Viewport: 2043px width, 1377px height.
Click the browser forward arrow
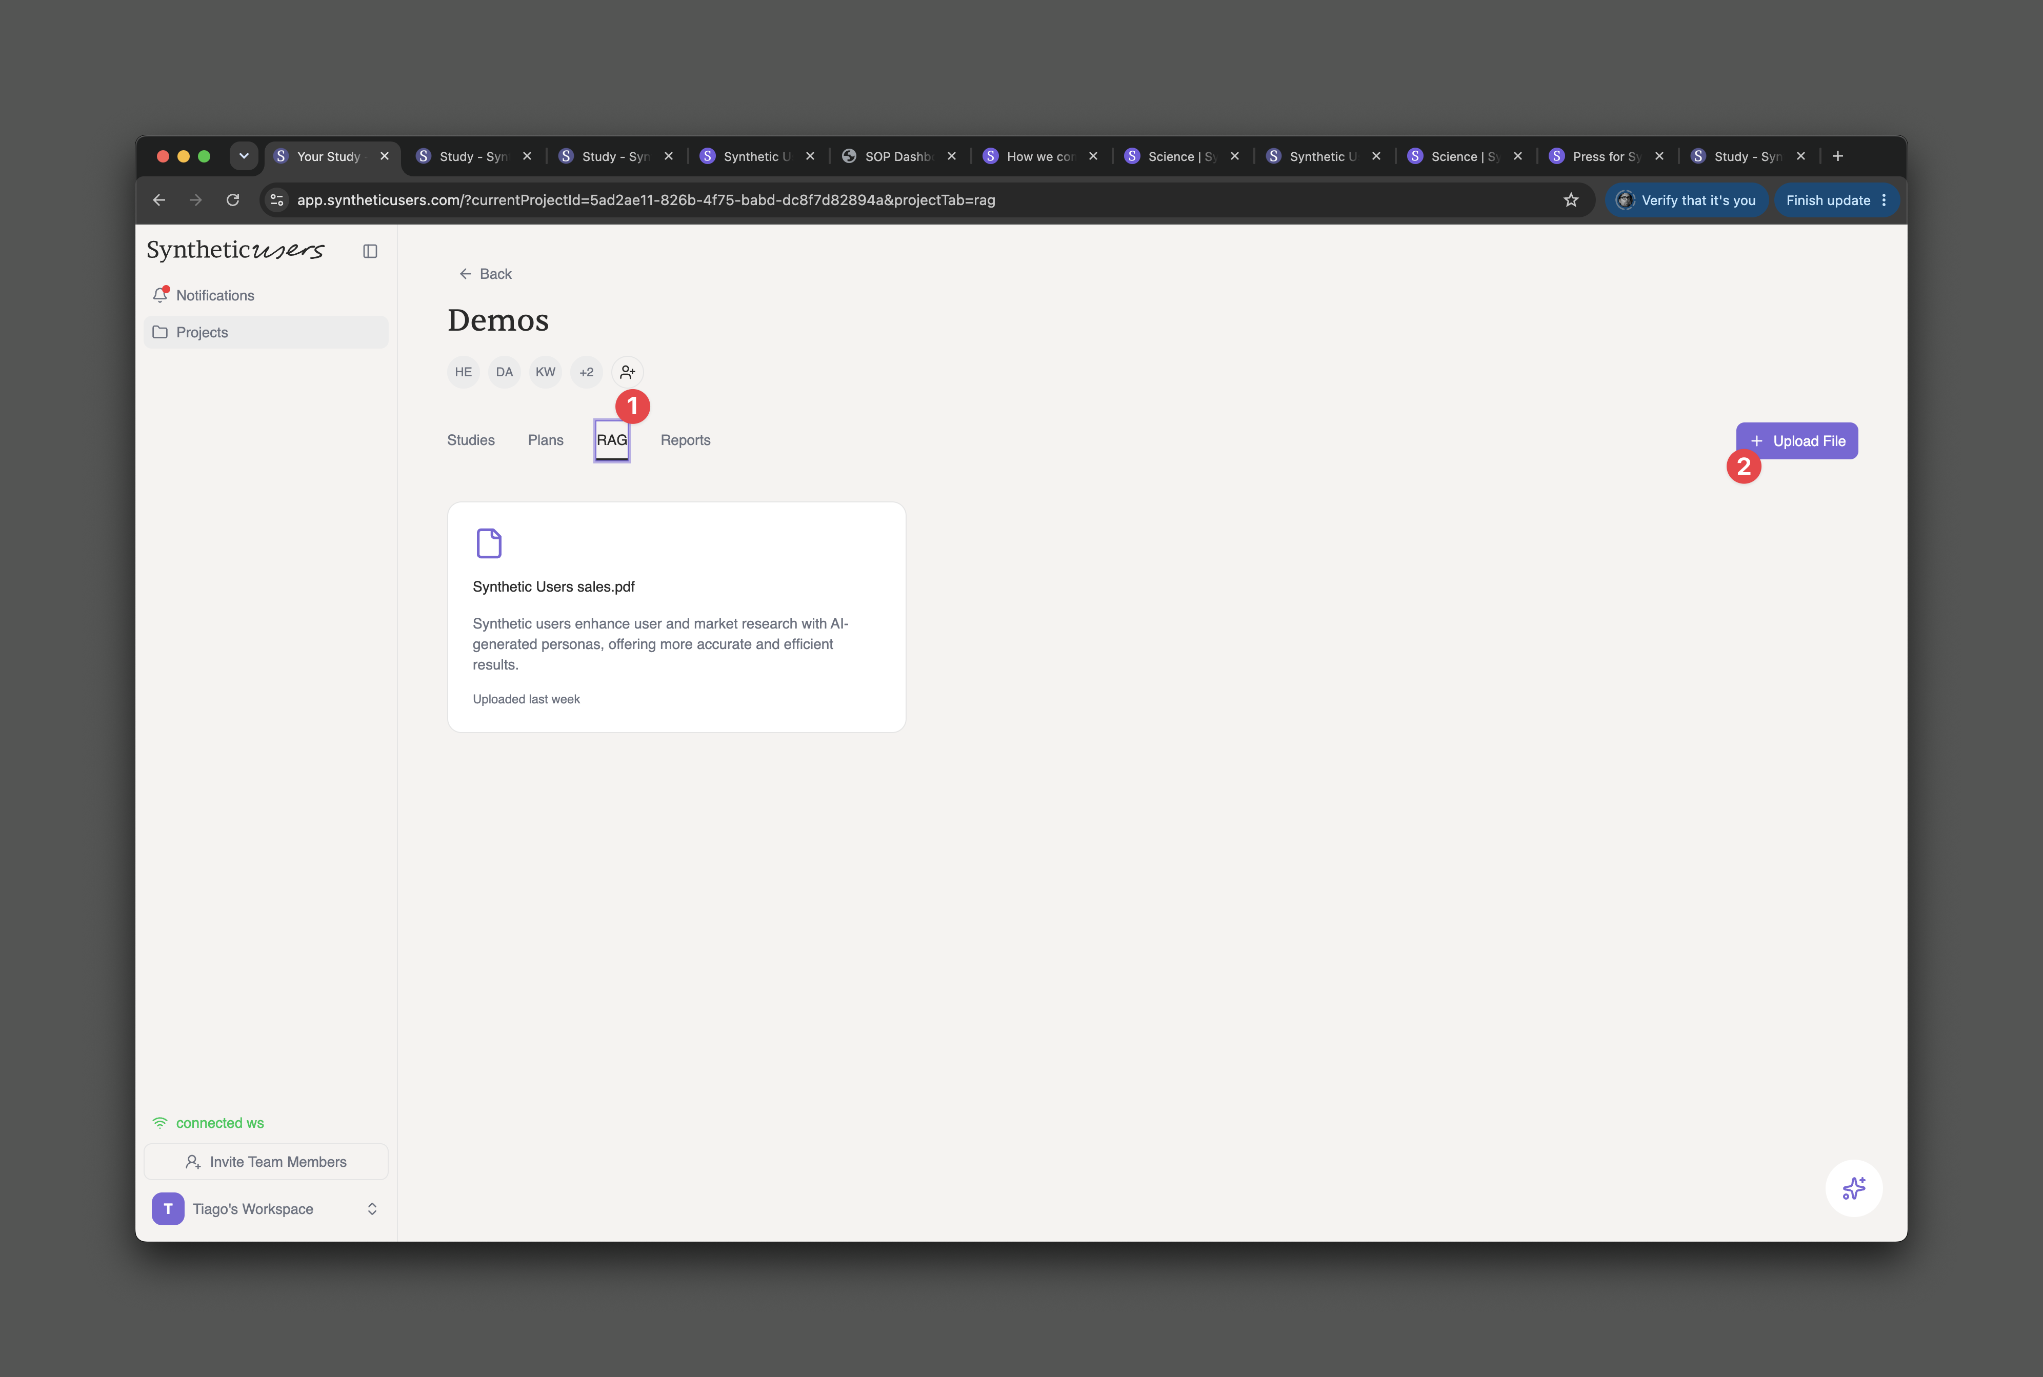coord(196,200)
